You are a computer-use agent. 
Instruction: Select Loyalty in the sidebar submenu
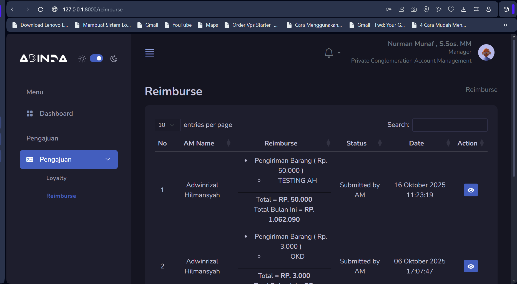tap(56, 178)
